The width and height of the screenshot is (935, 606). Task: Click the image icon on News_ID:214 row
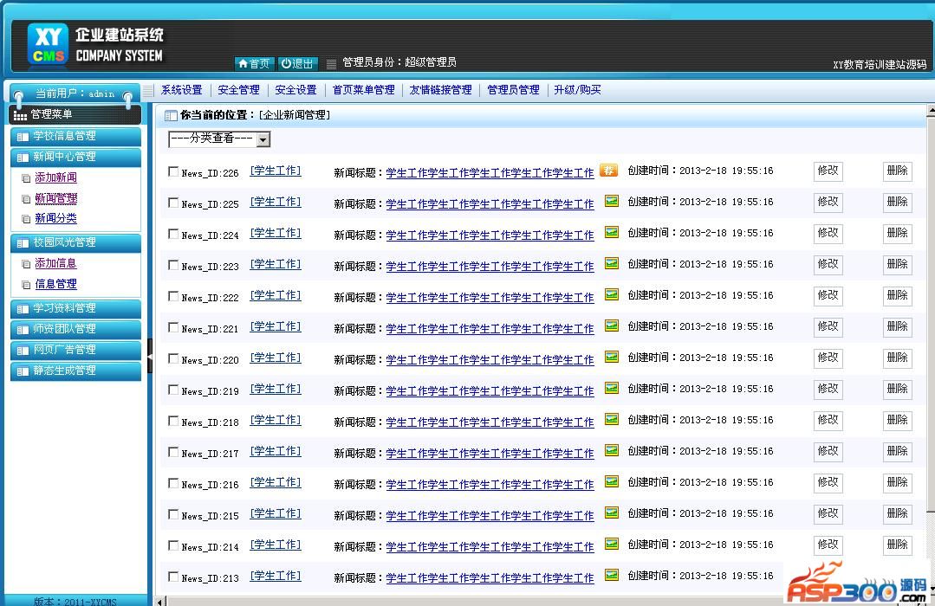(612, 545)
